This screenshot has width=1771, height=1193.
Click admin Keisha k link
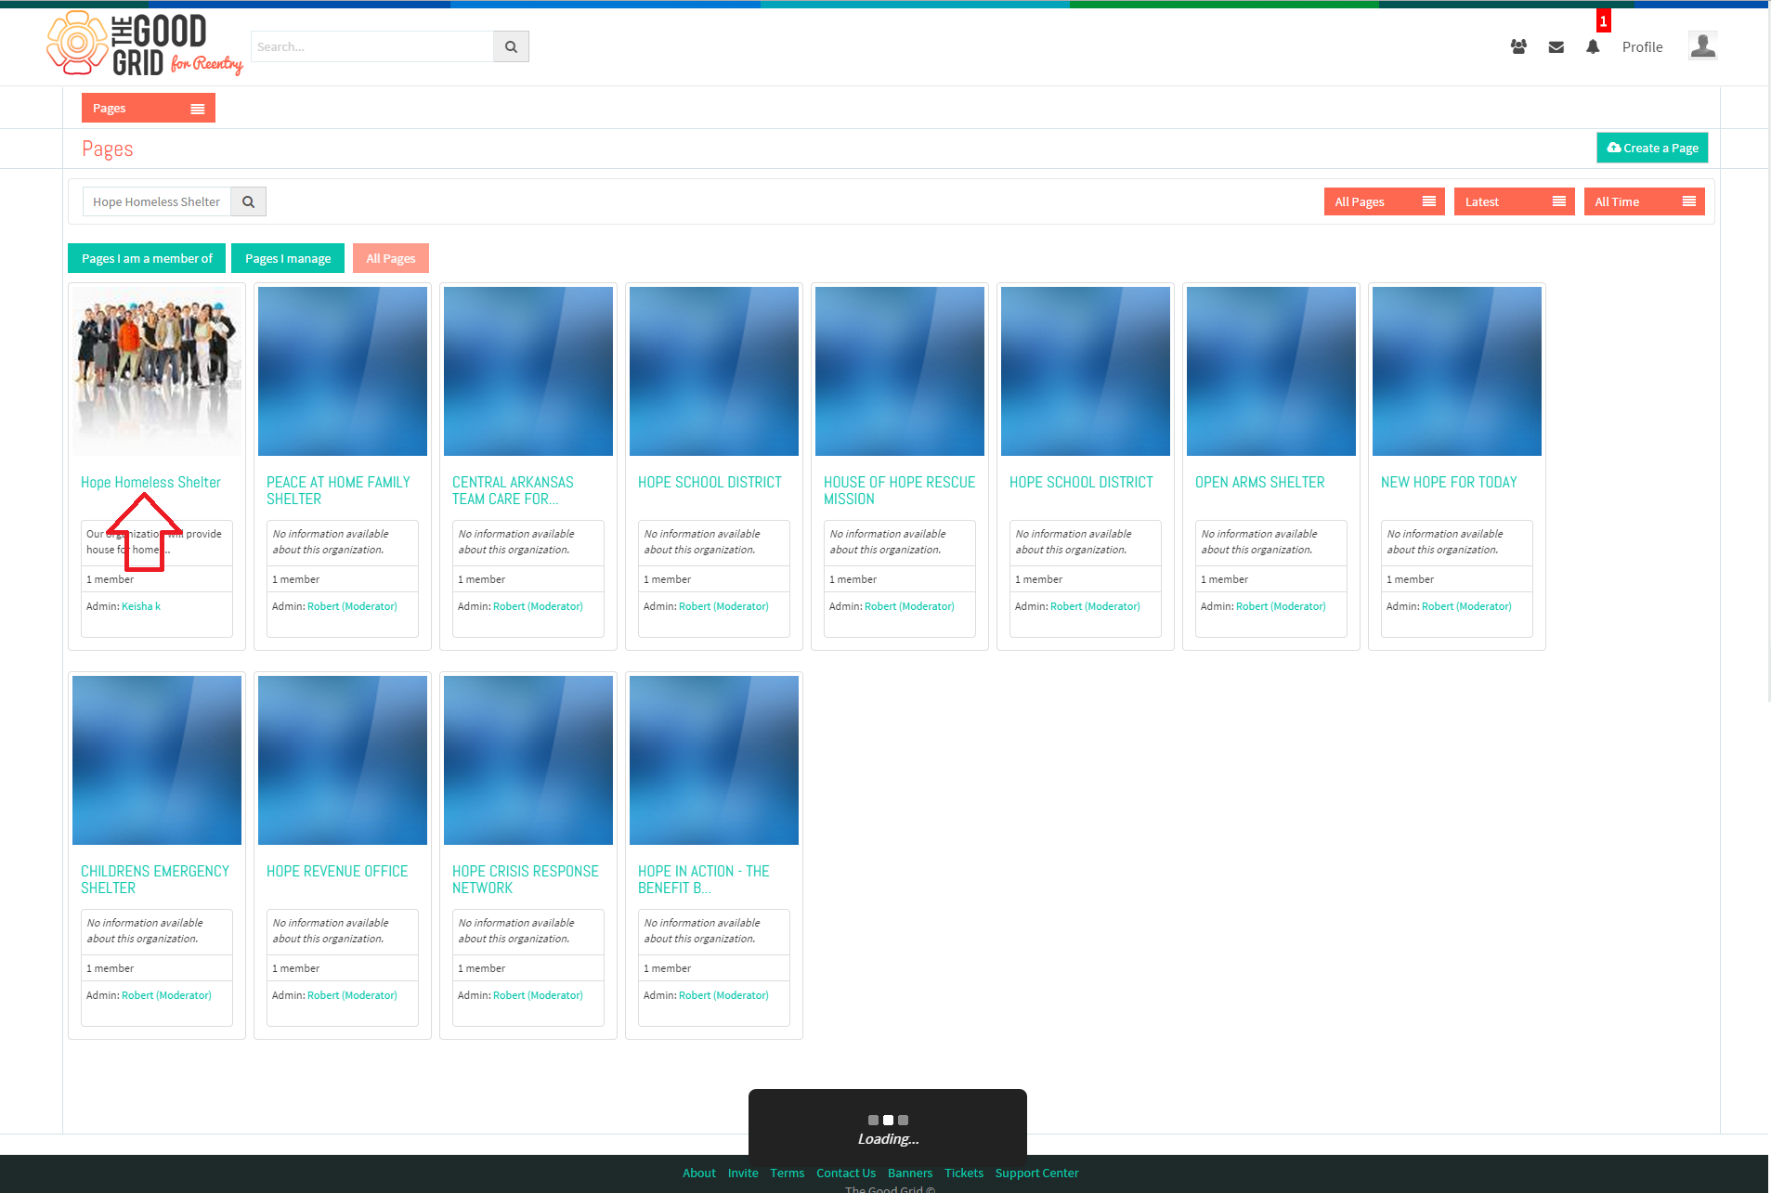coord(141,606)
